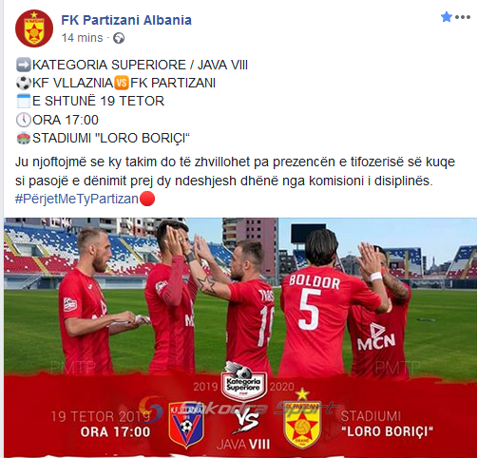Click the KF Vllaznia crest in poster
Viewport: 477px width, 458px height.
(186, 425)
